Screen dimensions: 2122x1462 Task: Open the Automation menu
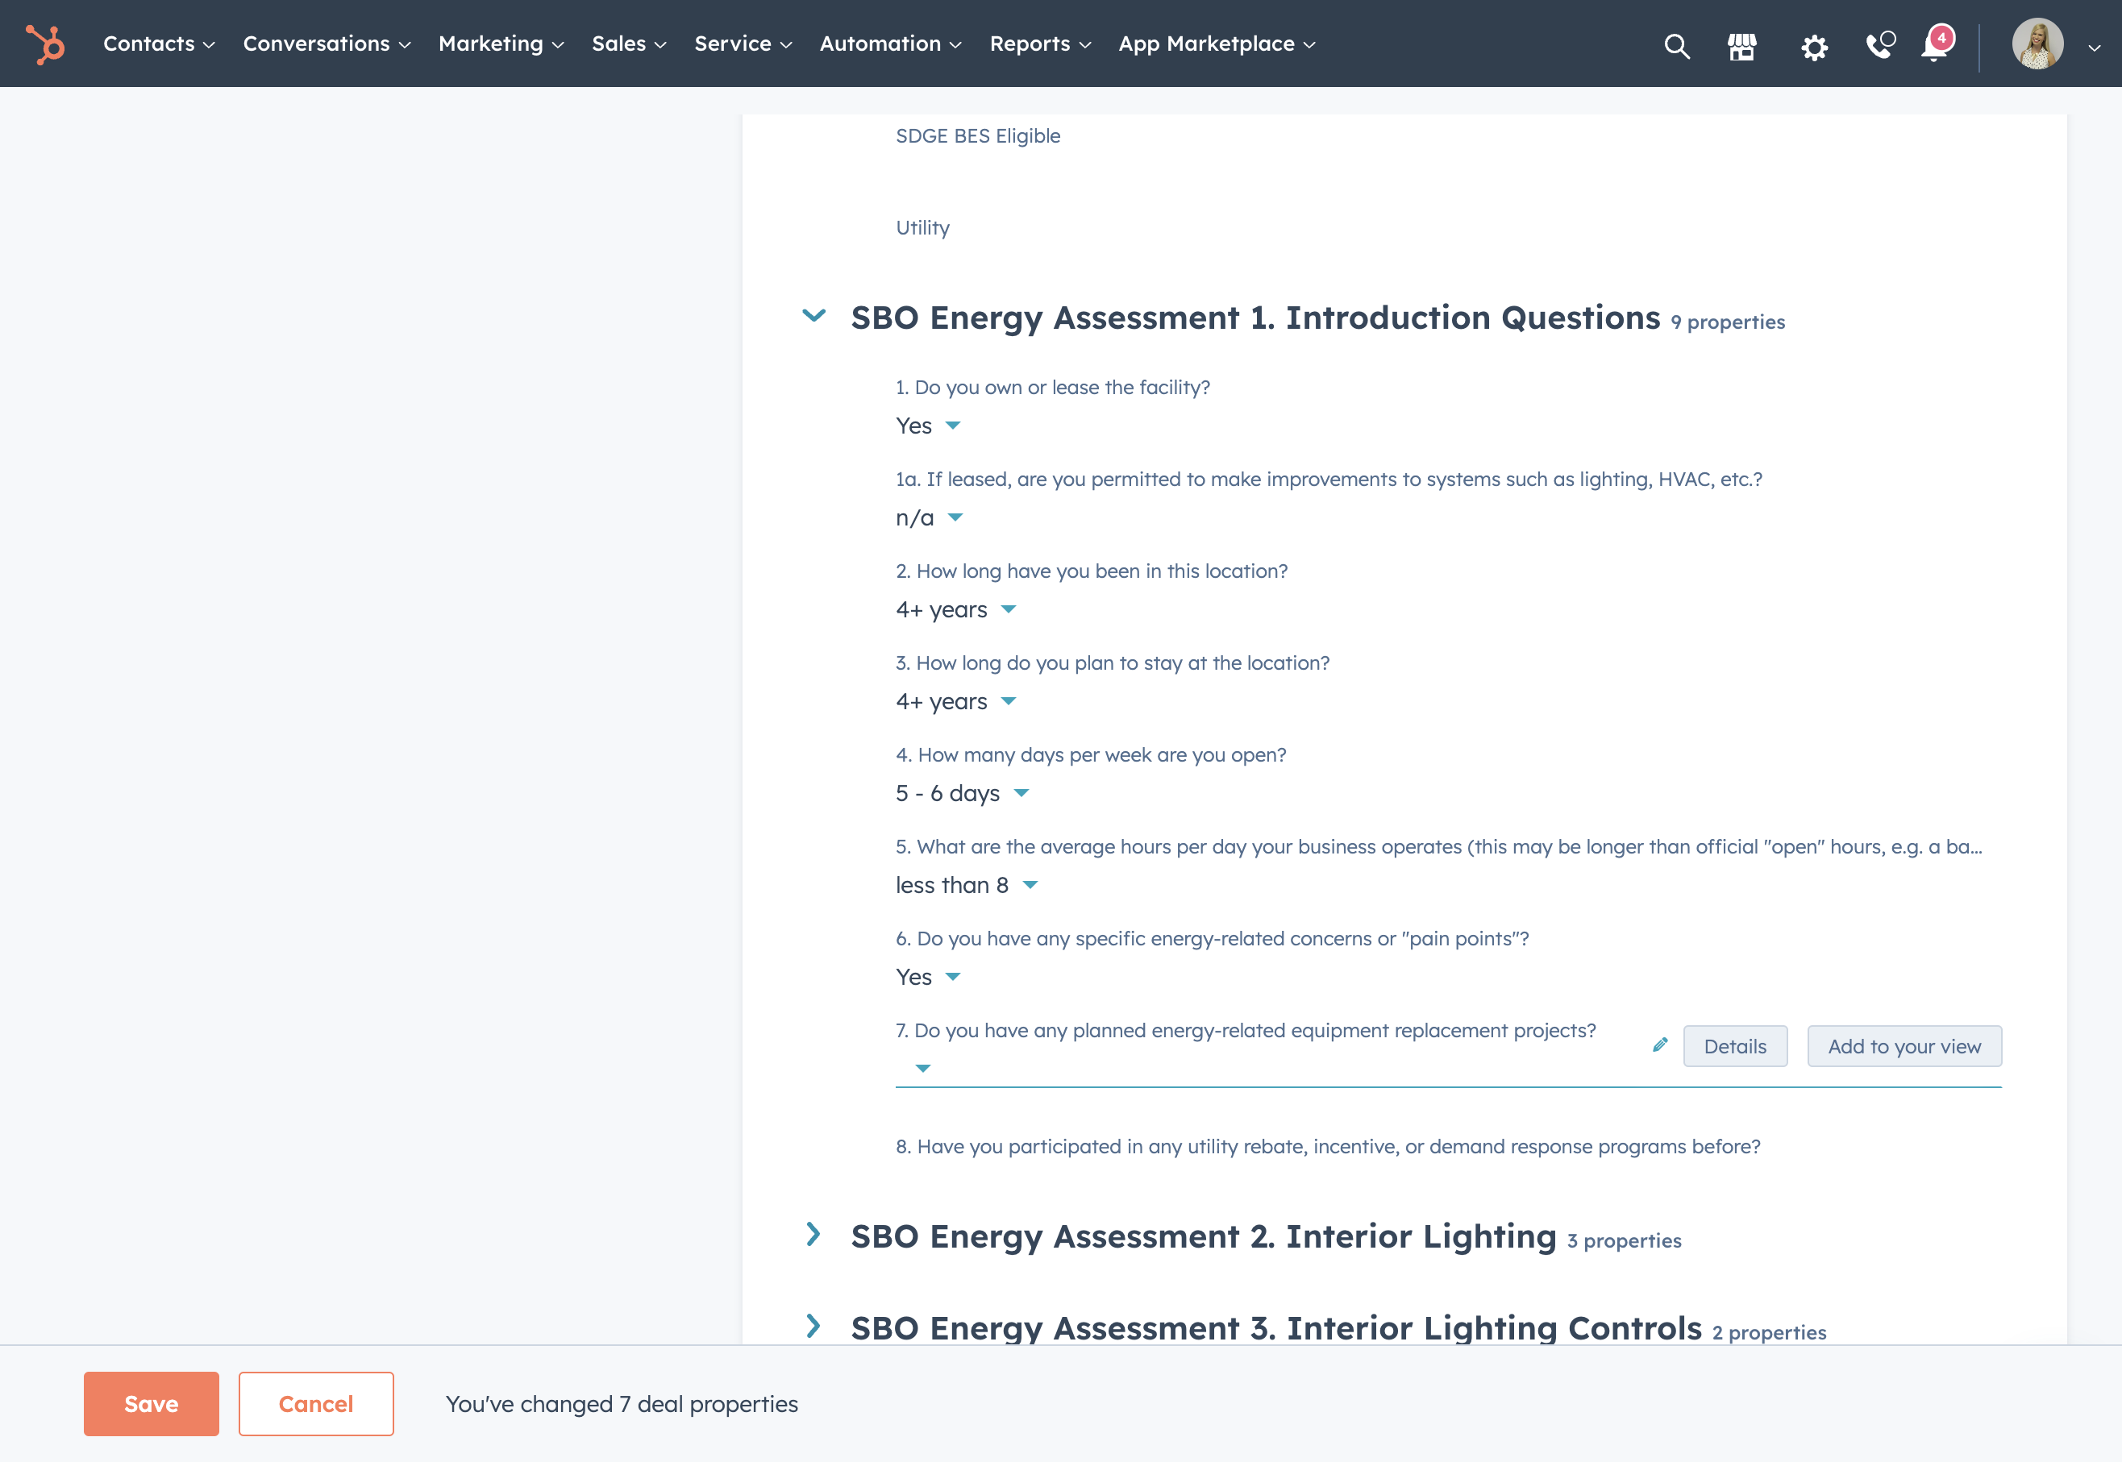pyautogui.click(x=889, y=44)
